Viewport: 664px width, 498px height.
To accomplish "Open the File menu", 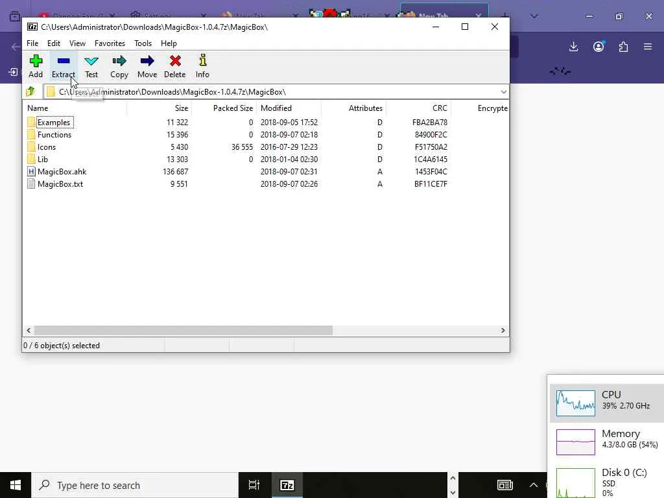I will click(32, 43).
